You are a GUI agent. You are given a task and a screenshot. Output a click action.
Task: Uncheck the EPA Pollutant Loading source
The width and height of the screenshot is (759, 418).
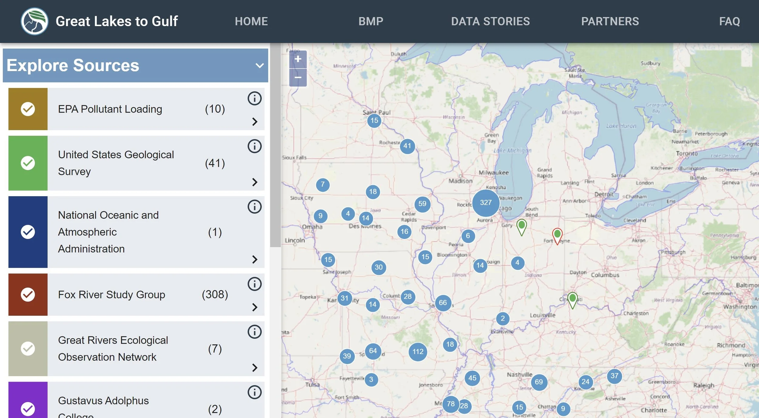tap(28, 109)
